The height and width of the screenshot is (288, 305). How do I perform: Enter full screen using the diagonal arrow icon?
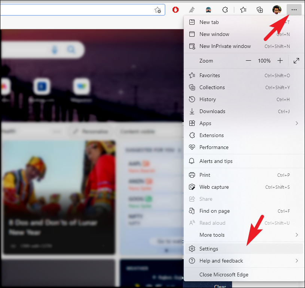click(x=296, y=60)
